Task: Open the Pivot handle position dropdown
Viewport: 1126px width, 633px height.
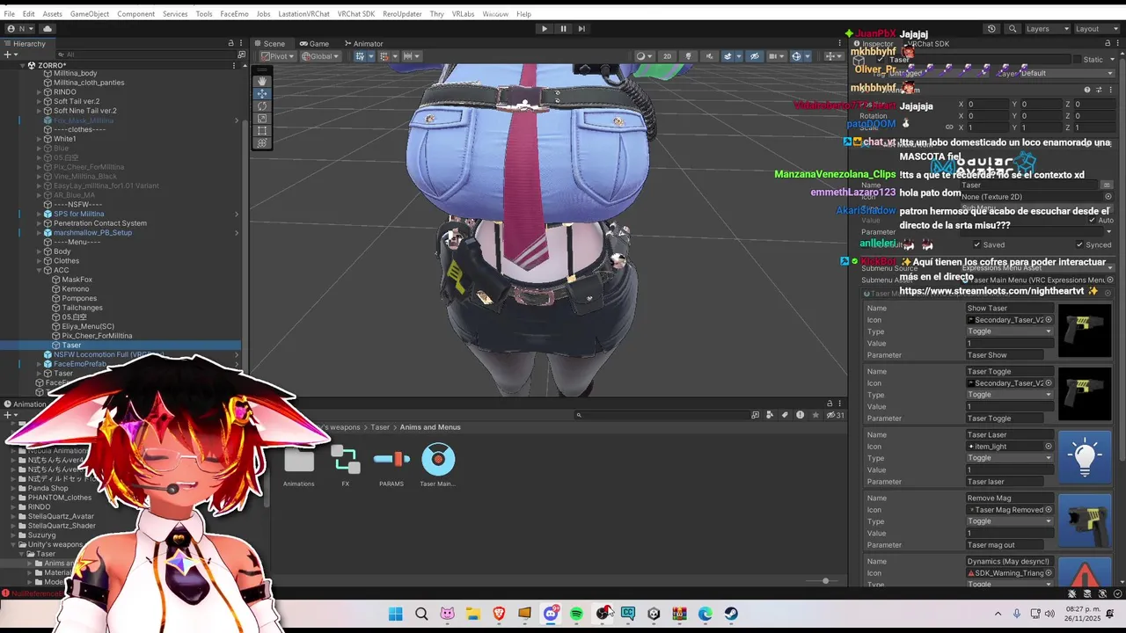Action: (x=278, y=56)
